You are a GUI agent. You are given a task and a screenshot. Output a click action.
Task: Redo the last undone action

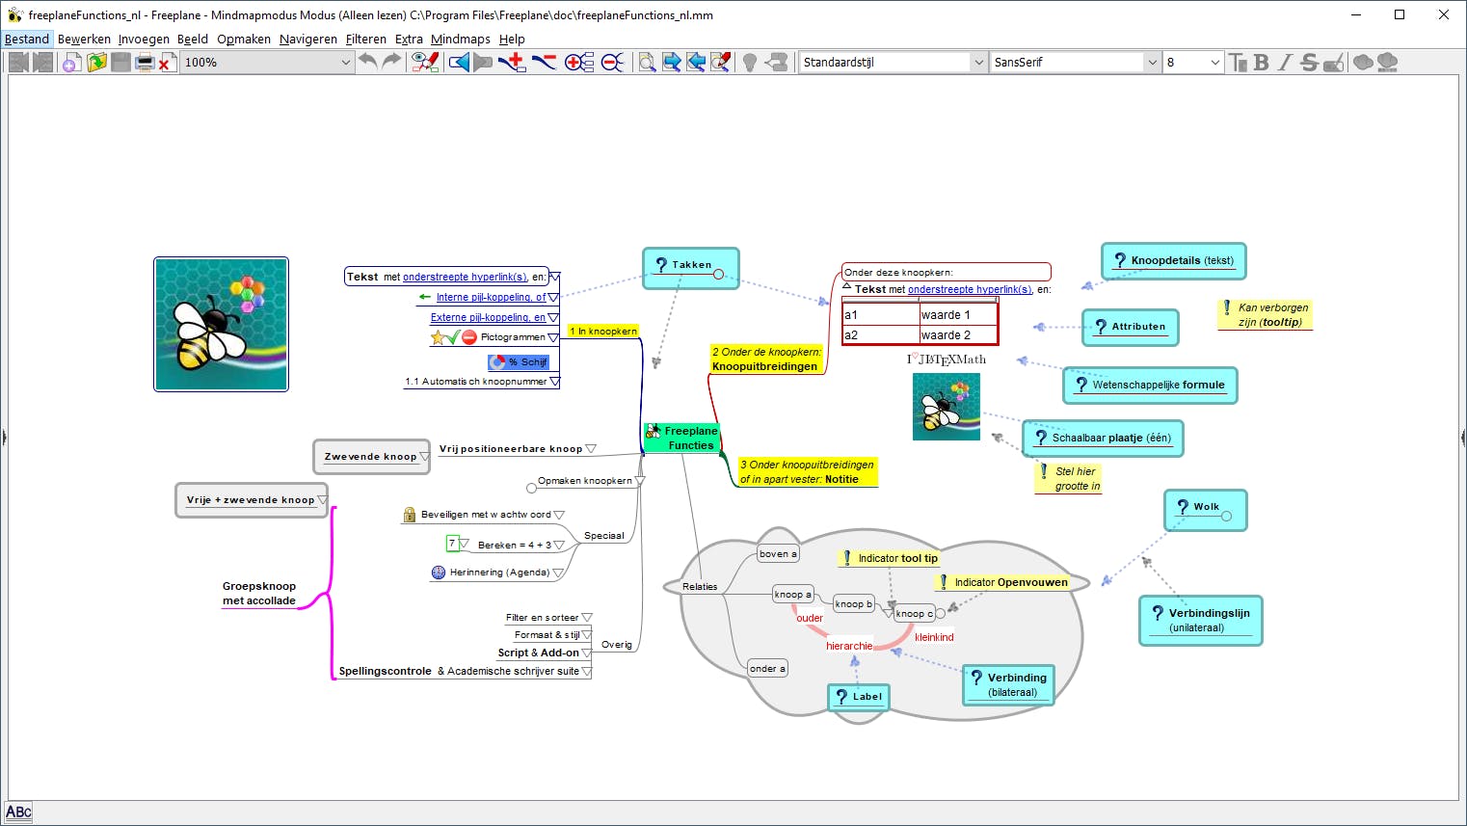390,62
